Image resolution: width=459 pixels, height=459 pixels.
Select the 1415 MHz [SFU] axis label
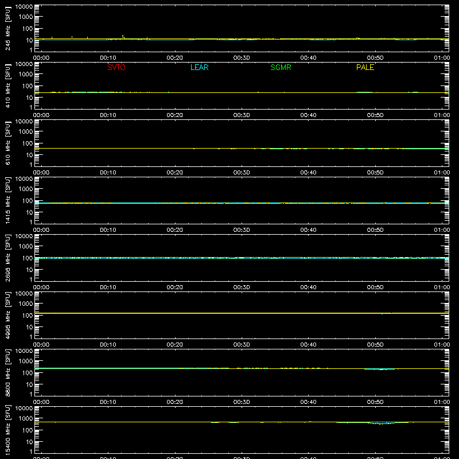(x=8, y=200)
